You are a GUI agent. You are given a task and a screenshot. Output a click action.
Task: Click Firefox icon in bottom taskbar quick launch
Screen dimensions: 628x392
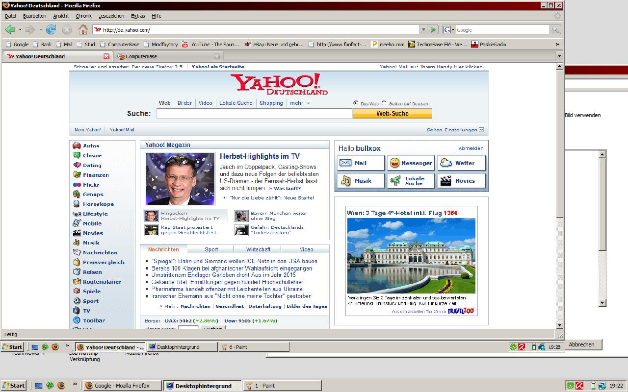61,386
